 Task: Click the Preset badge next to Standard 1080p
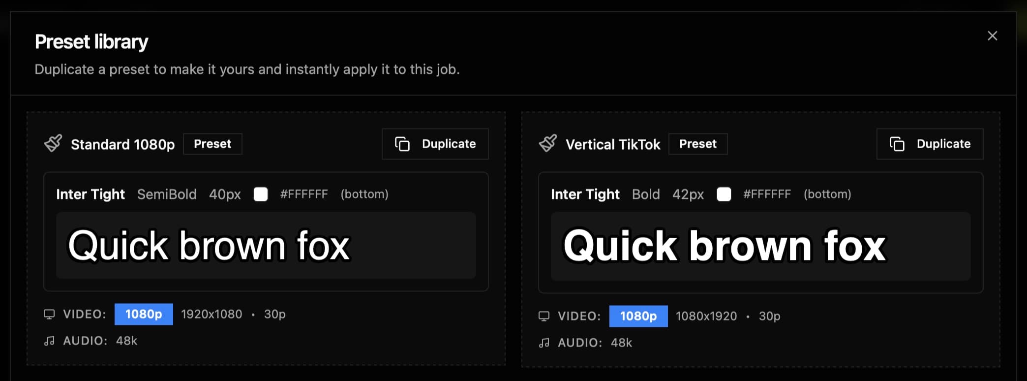pos(212,144)
